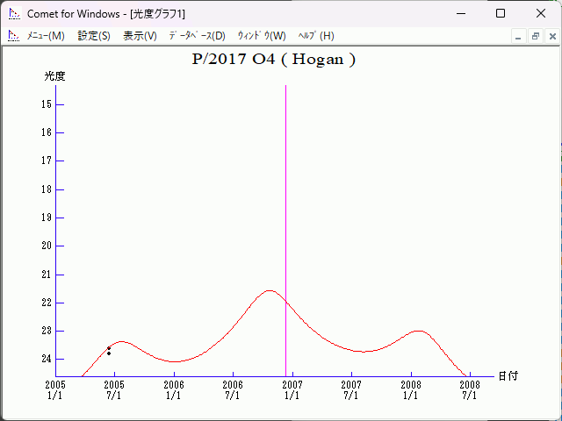The width and height of the screenshot is (562, 421).
Task: Close the Comet for Windows application
Action: point(540,13)
